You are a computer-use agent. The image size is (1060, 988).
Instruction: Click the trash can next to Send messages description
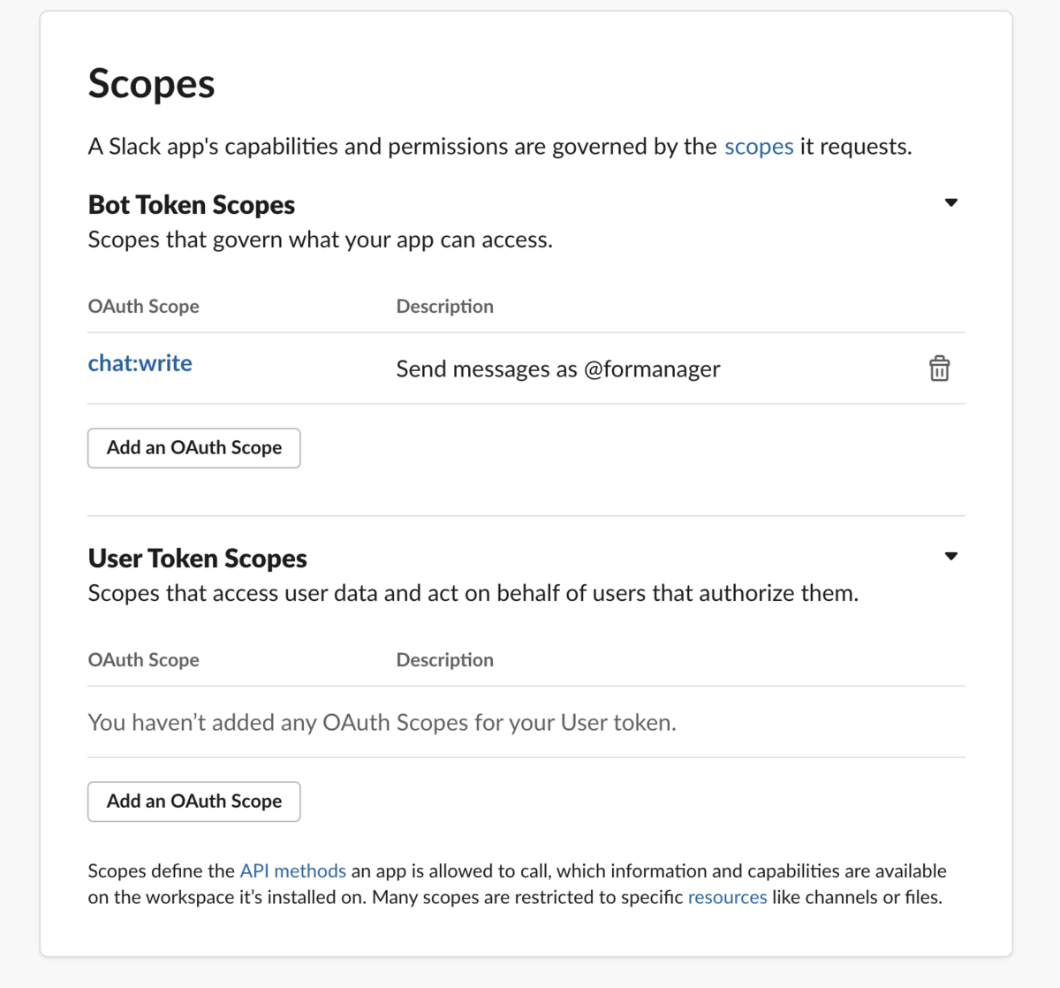click(x=939, y=369)
